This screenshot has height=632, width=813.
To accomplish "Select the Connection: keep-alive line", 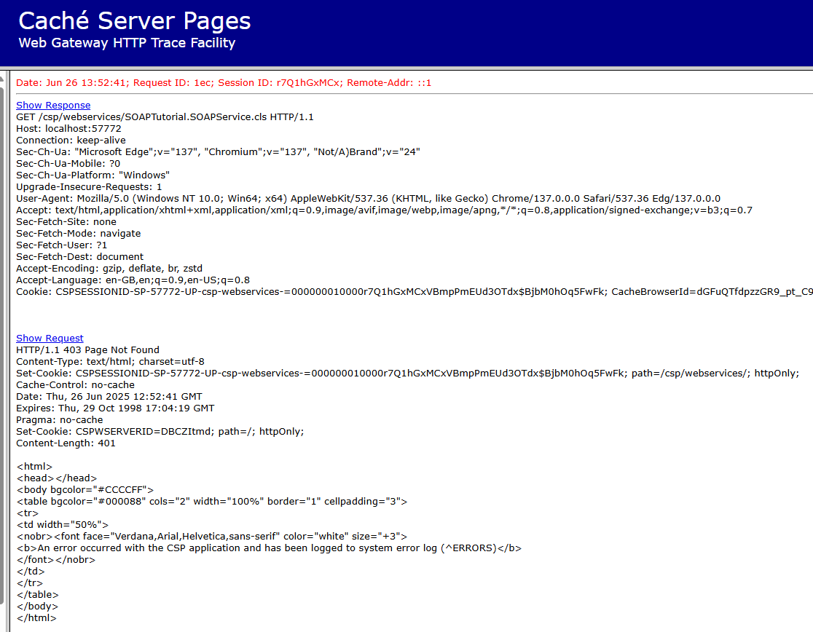I will pyautogui.click(x=71, y=141).
